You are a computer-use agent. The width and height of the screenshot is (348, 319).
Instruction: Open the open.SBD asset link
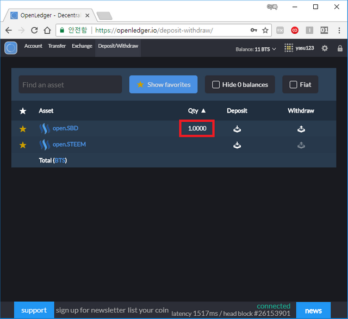click(x=65, y=128)
